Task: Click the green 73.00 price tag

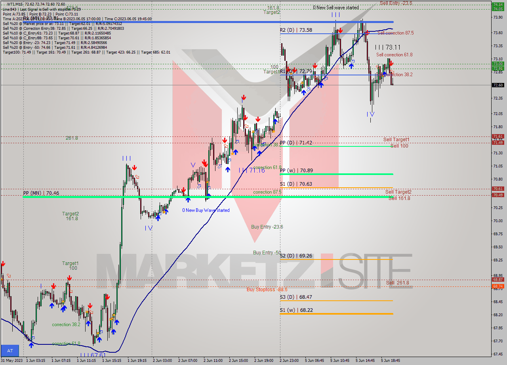Action: tap(498, 63)
